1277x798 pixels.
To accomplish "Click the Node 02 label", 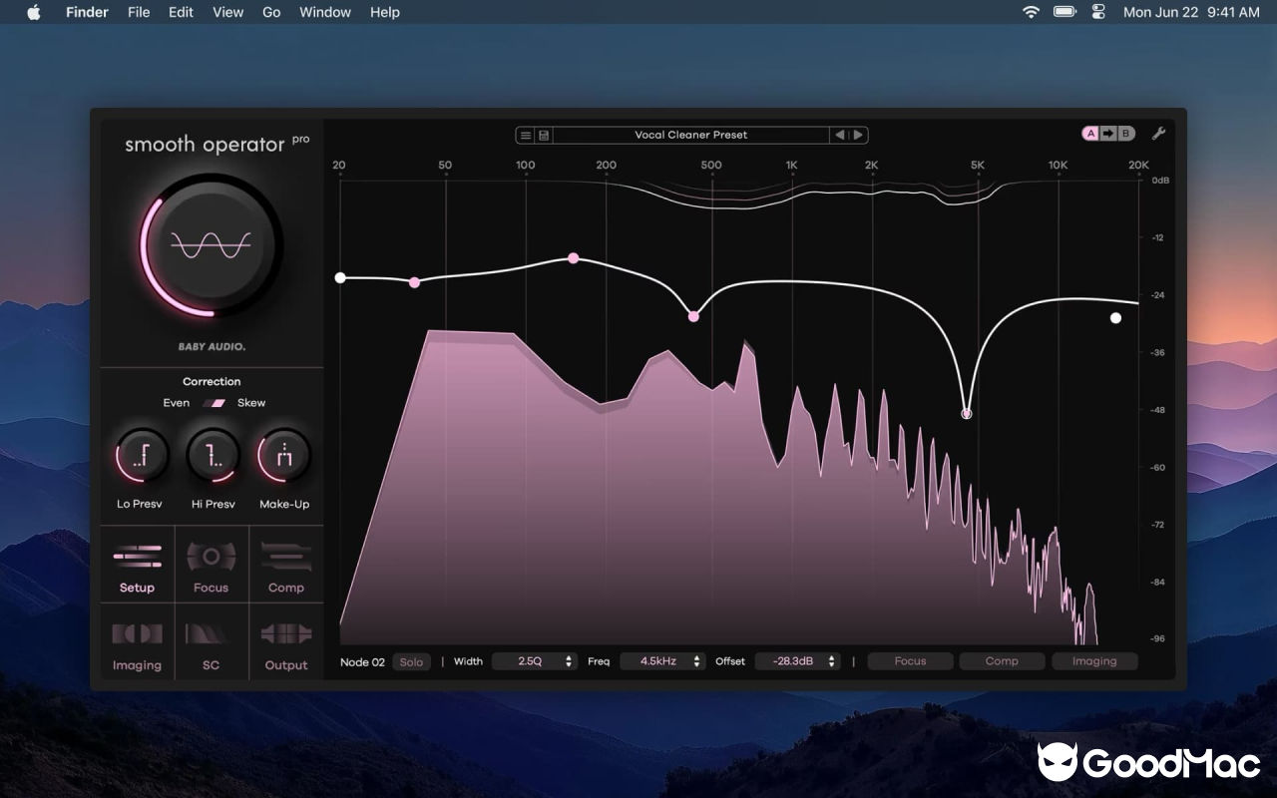I will click(362, 661).
